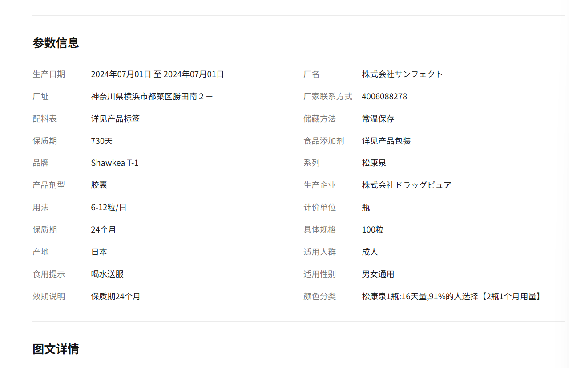Click the 产品剂型 label
Image resolution: width=569 pixels, height=368 pixels.
click(48, 185)
